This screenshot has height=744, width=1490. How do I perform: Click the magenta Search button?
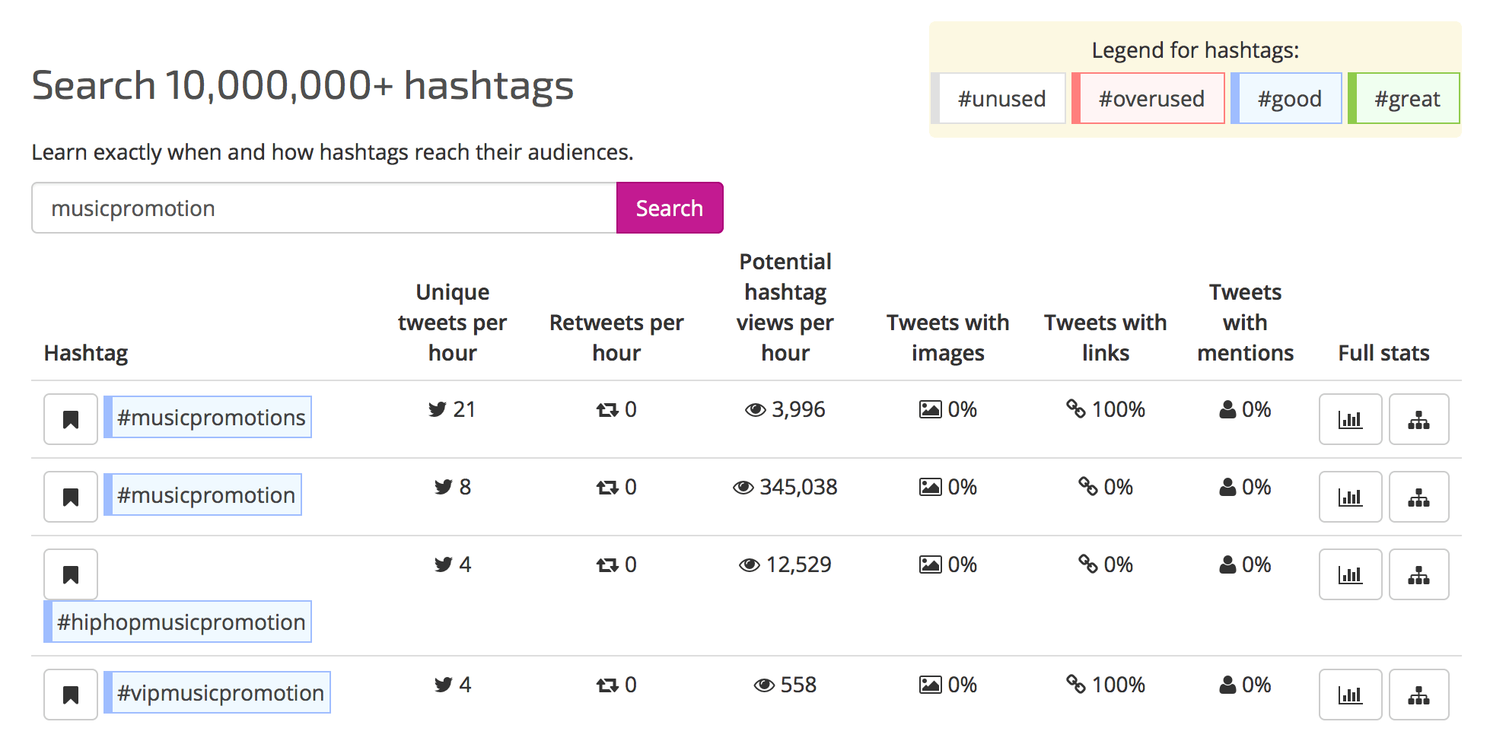(669, 208)
